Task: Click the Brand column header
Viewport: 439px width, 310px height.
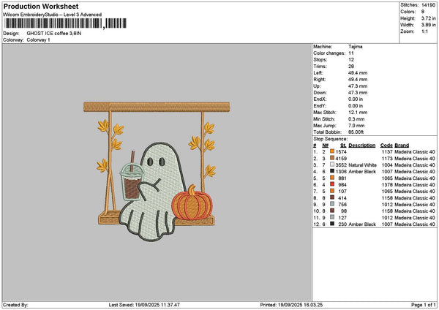Action: coord(402,145)
